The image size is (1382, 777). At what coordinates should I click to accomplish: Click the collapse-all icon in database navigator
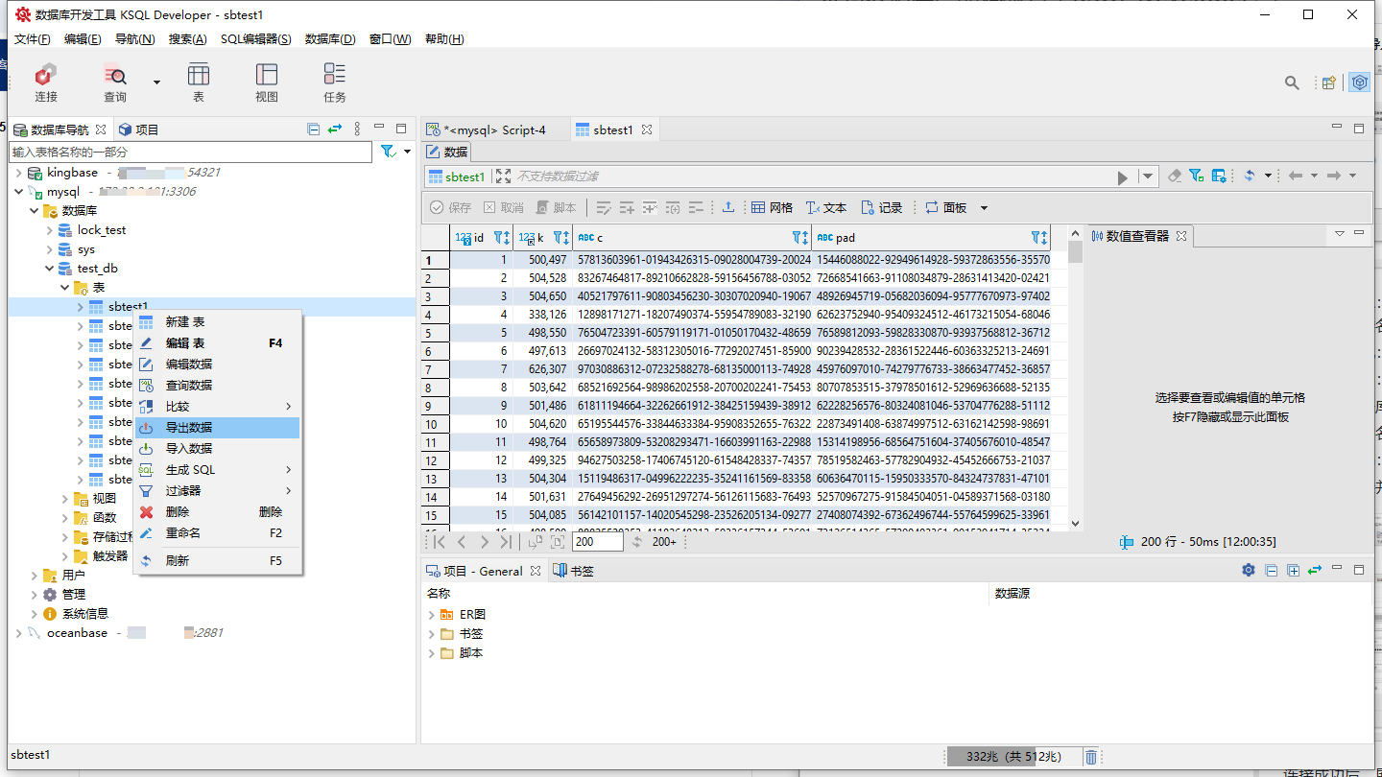point(313,129)
